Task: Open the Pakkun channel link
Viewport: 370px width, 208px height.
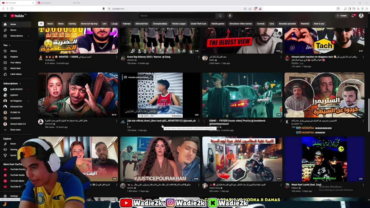Action: point(295,188)
